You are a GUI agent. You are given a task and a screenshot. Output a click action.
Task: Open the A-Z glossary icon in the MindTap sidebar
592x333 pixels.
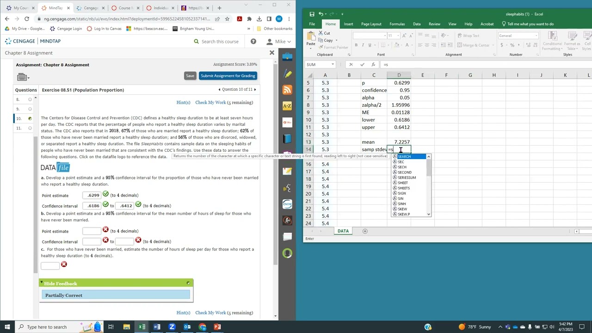(x=287, y=106)
